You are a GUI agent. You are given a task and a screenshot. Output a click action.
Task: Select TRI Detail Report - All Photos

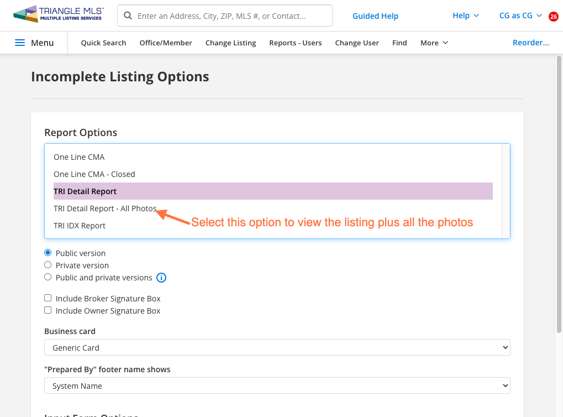[273, 208]
